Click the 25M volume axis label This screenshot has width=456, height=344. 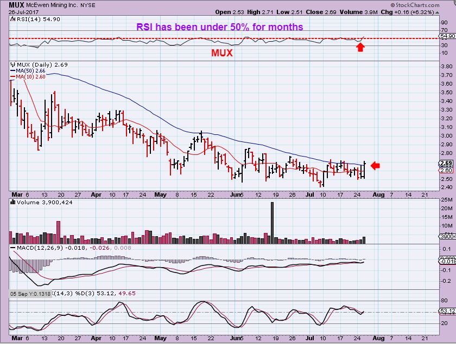(447, 200)
